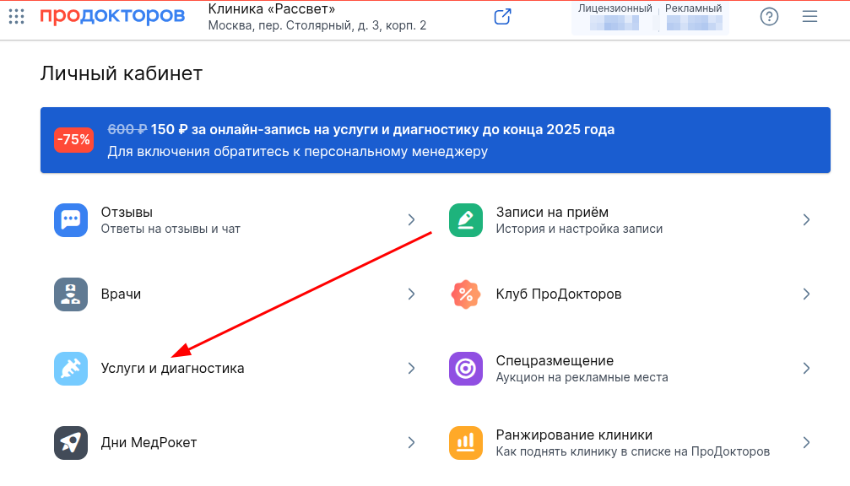Screen dimensions: 850x486
Task: Open the help question mark icon
Action: (x=769, y=17)
